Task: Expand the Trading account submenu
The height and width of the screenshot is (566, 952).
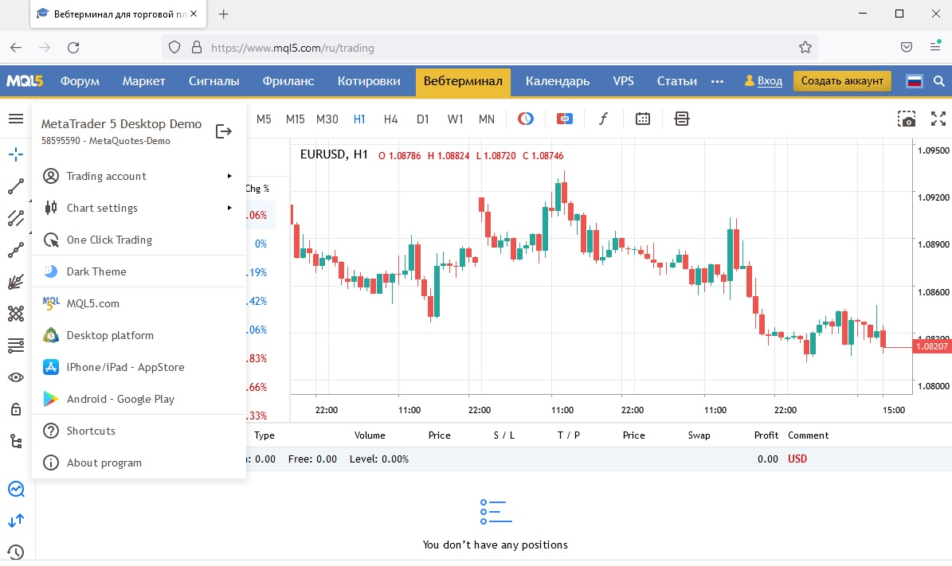Action: click(x=139, y=176)
